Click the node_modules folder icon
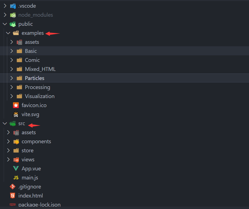 click(13, 15)
